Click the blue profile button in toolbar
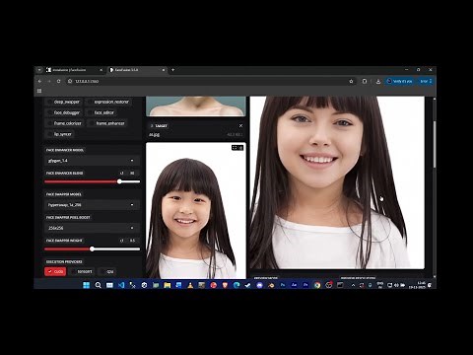 point(399,81)
